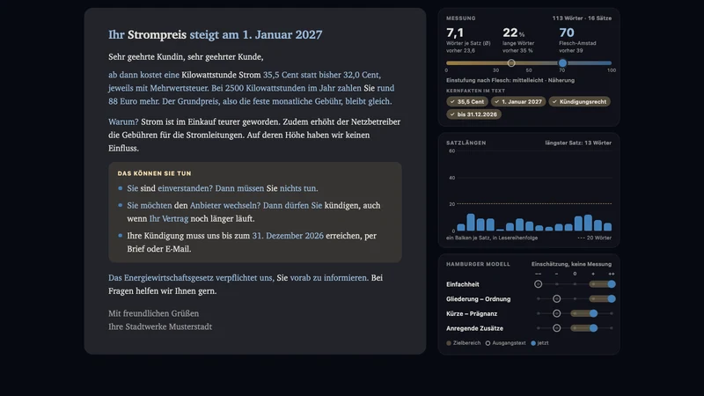Click the blue 'jetzt' dot for Einfachheit
Screen dimensions: 704x396
pos(612,284)
